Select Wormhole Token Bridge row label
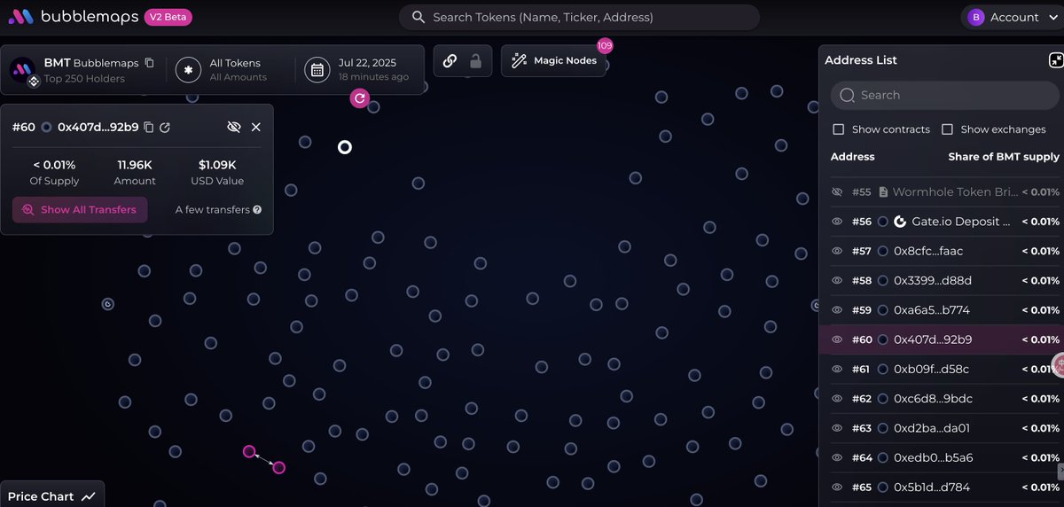Viewport: 1064px width, 507px height. point(954,192)
